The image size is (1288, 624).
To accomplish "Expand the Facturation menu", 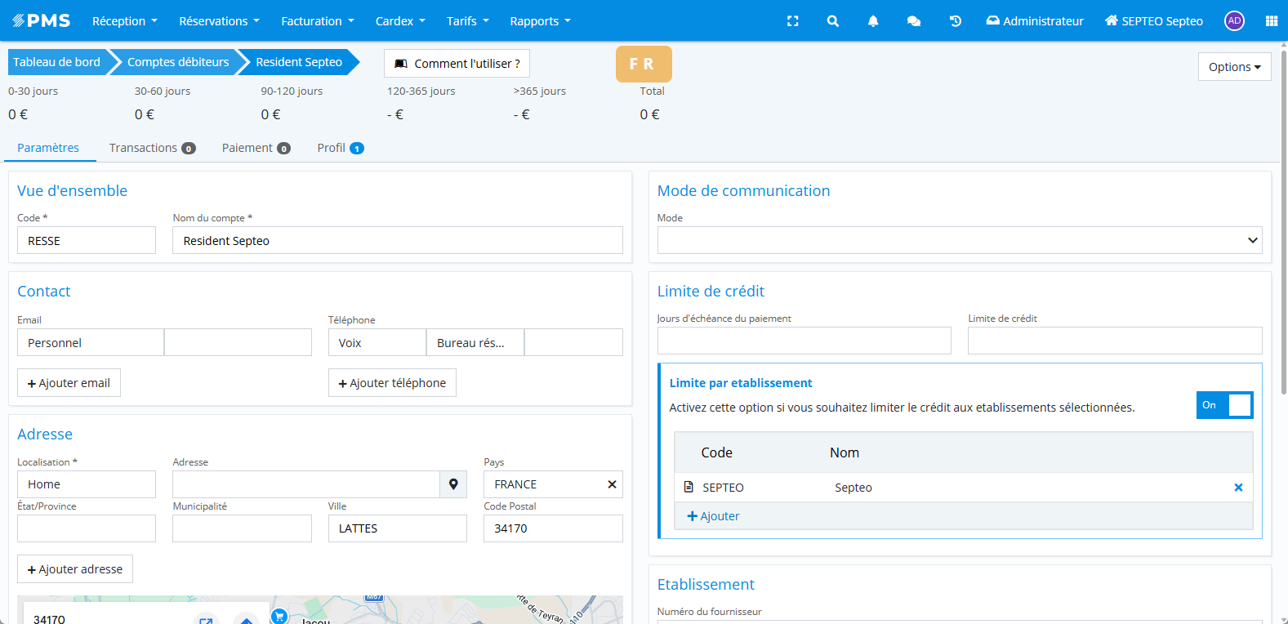I will coord(317,21).
